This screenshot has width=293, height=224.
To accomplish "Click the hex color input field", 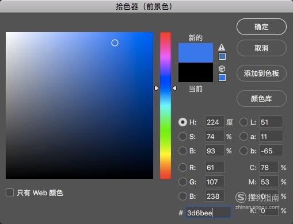I will pos(208,213).
